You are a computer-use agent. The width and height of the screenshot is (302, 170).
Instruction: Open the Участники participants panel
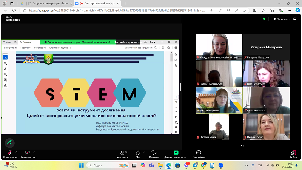[122, 155]
